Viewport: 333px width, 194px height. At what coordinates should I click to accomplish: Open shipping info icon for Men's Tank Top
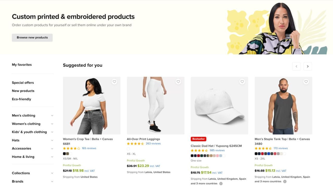(285, 182)
